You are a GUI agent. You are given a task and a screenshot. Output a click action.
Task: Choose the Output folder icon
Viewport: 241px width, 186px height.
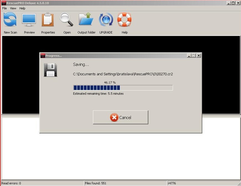(x=86, y=20)
